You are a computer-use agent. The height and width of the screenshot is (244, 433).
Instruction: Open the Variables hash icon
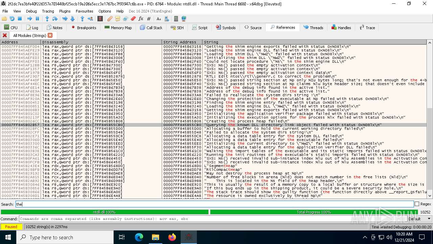tap(149, 19)
